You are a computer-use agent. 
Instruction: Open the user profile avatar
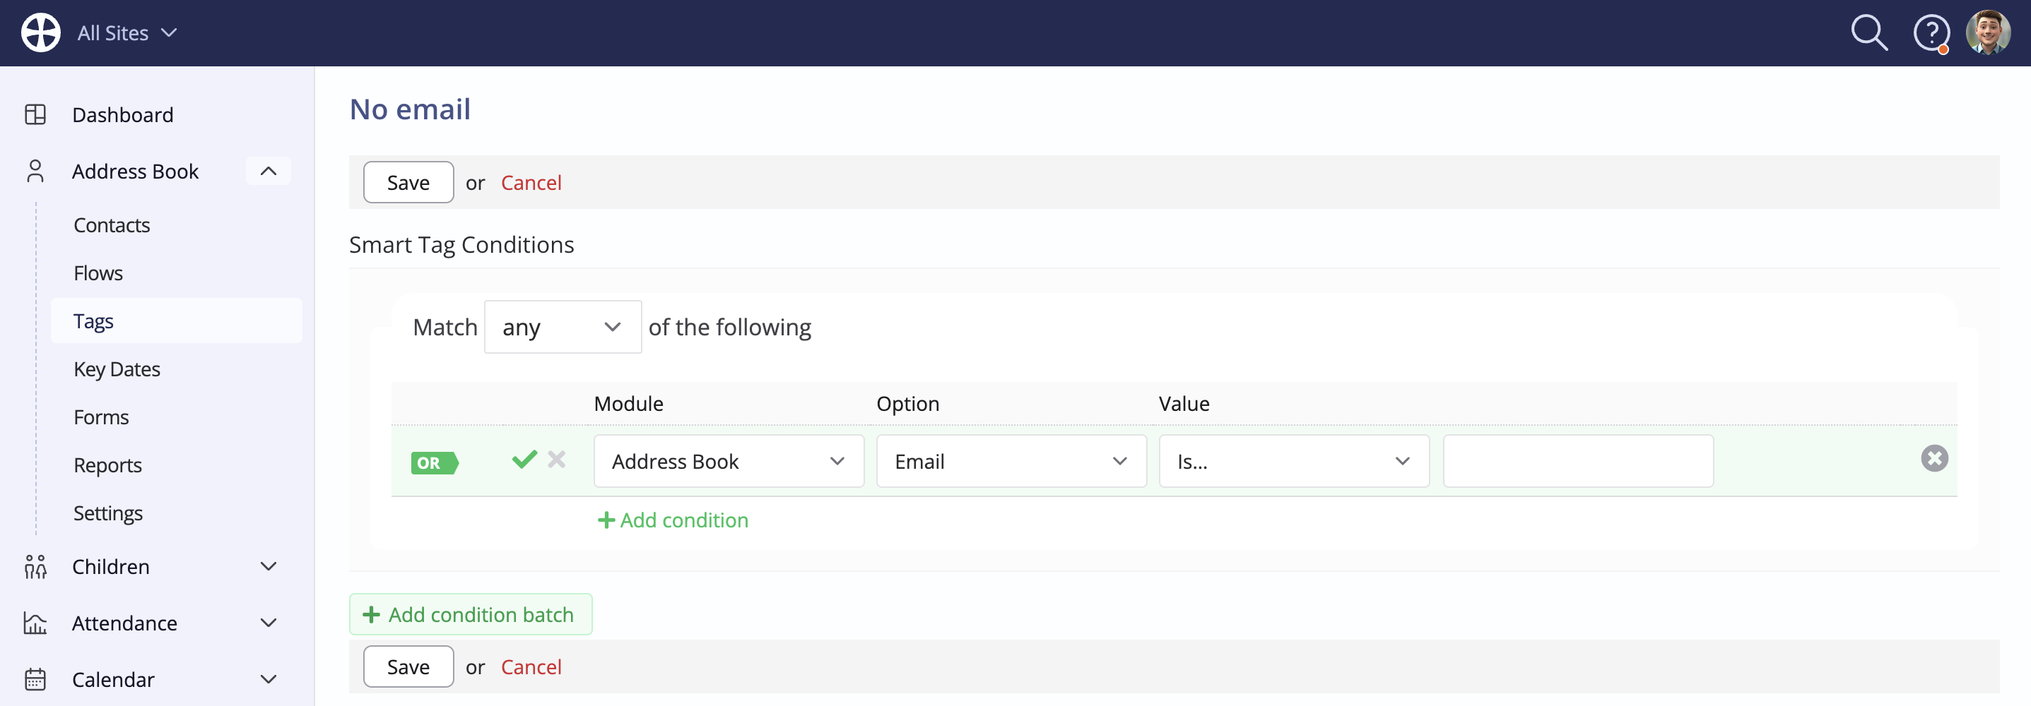click(x=1988, y=32)
